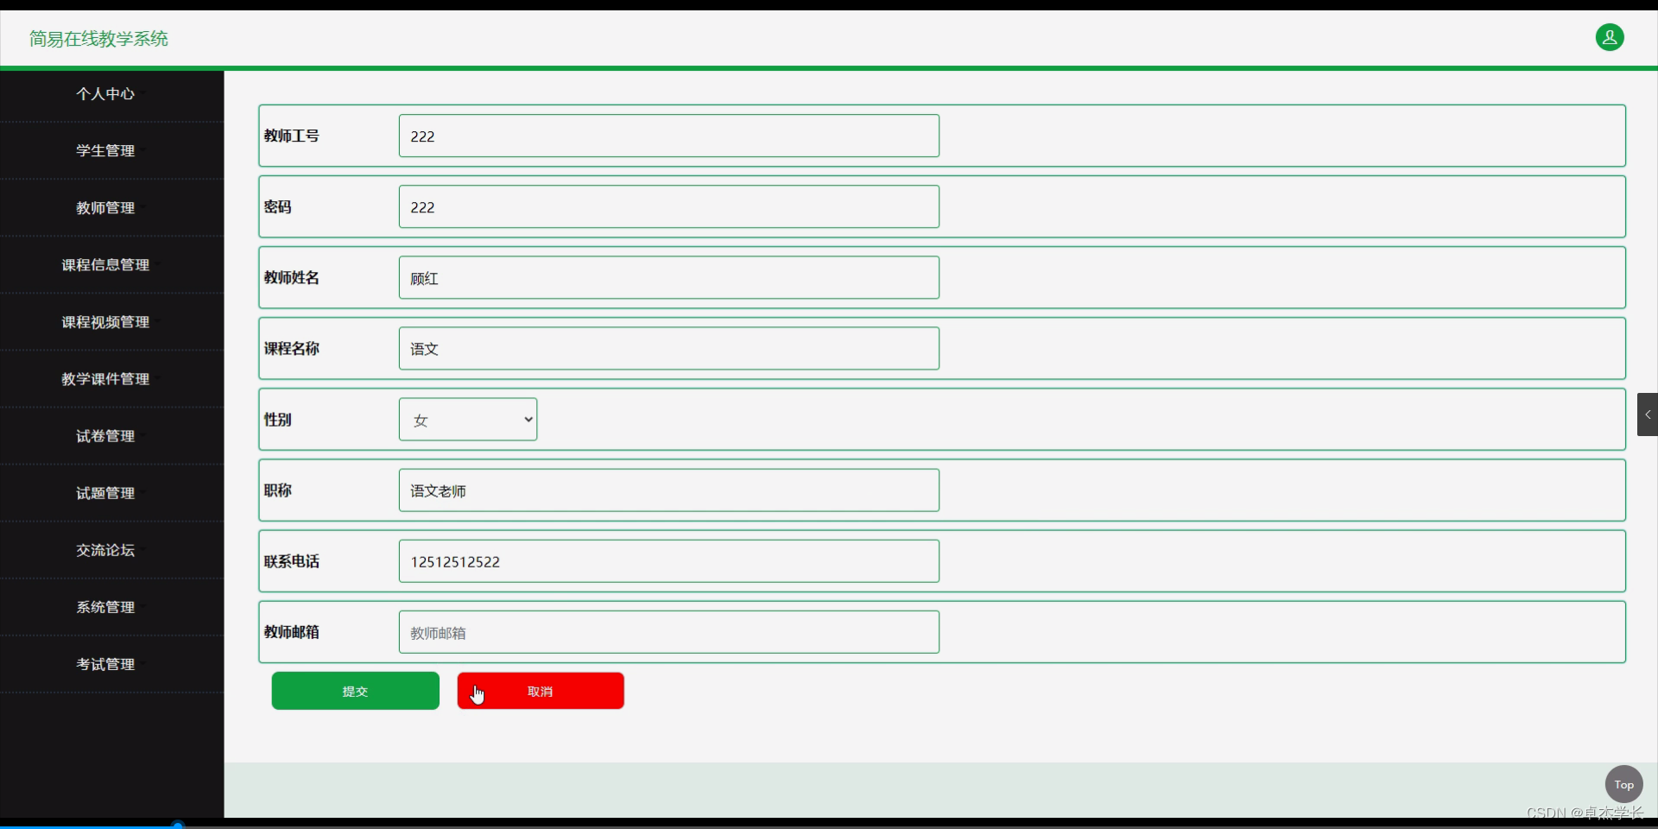
Task: Open 个人中心 in sidebar
Action: [105, 94]
